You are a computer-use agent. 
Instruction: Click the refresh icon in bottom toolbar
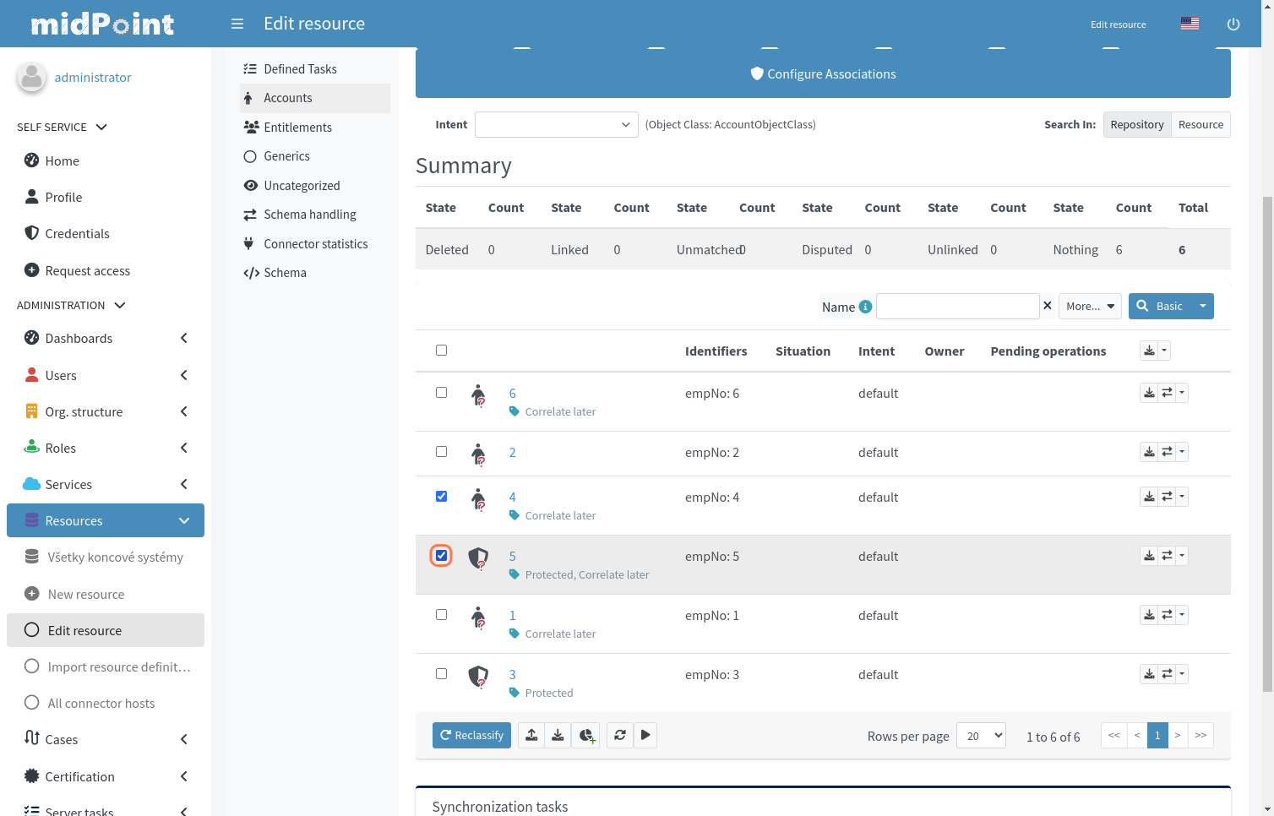[x=619, y=736]
